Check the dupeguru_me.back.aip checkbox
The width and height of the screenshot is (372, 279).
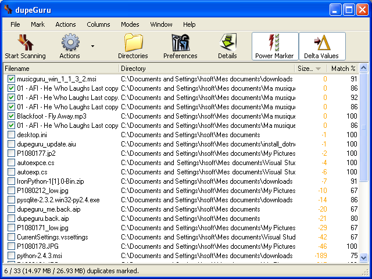point(11,209)
